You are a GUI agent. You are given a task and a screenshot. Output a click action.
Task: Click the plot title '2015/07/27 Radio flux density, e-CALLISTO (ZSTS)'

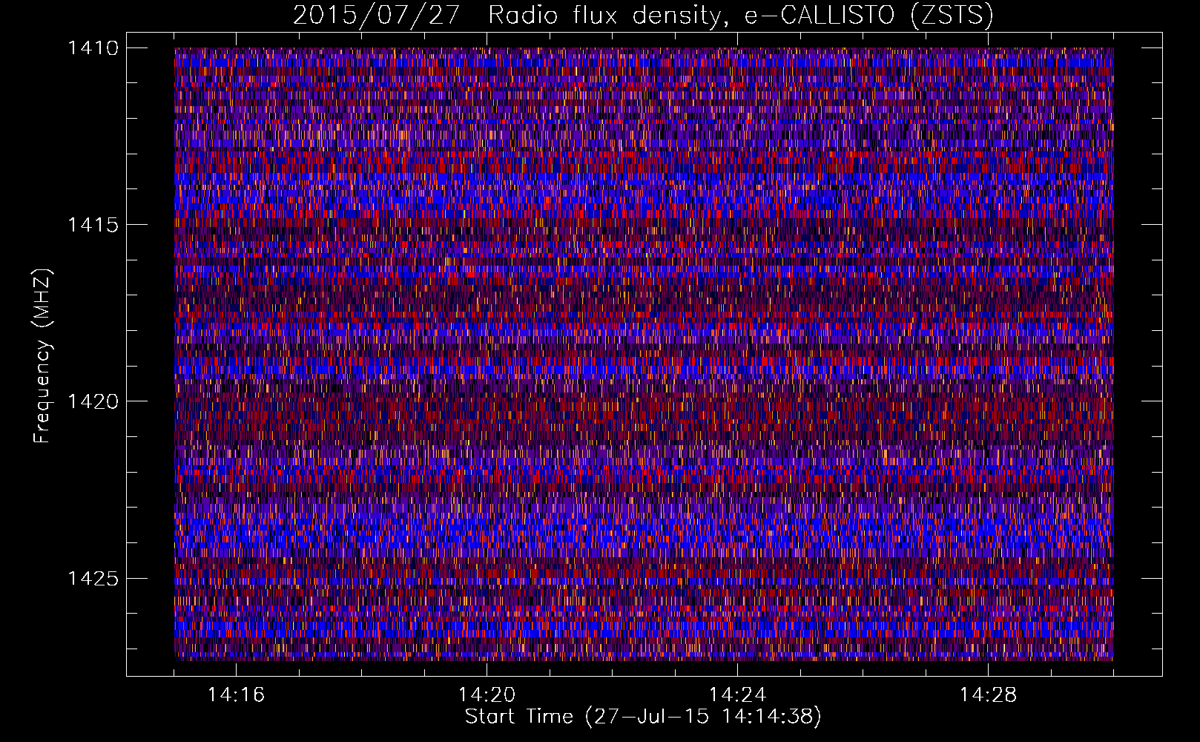point(643,16)
